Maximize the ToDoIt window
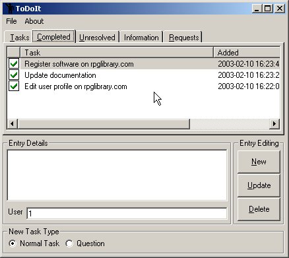This screenshot has width=289, height=258. pos(267,9)
